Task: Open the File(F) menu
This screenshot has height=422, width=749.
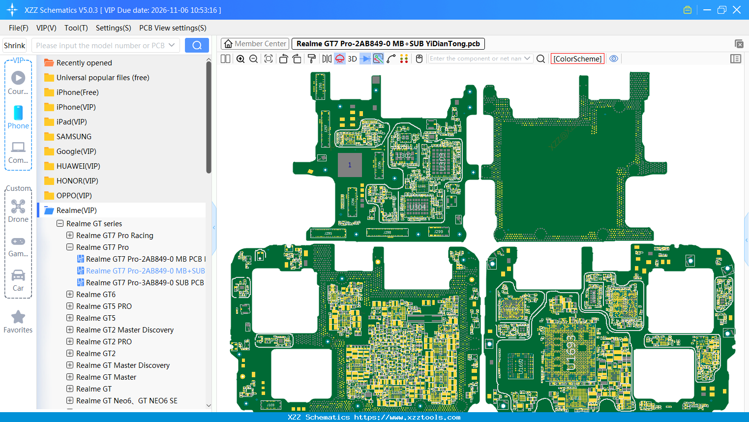Action: 19,28
